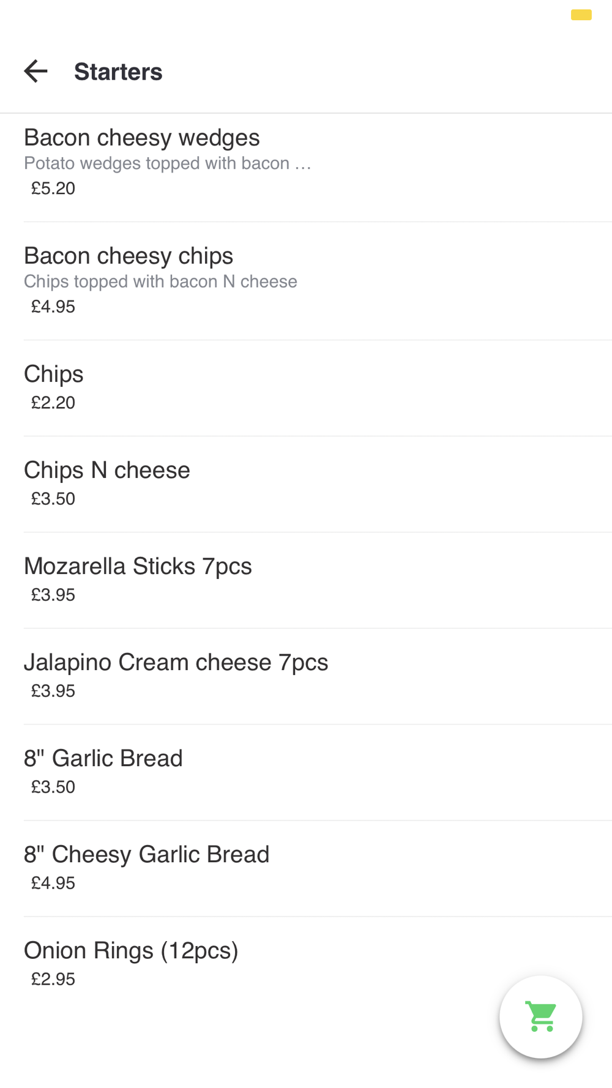
Task: Select Onion Rings (12pcs)
Action: (x=131, y=951)
